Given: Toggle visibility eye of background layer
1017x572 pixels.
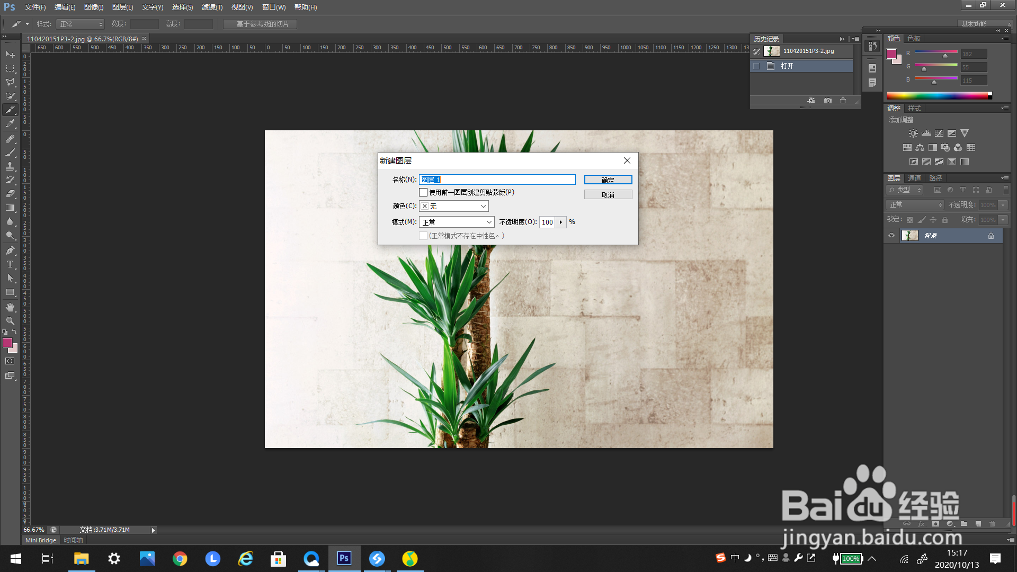Looking at the screenshot, I should point(891,236).
